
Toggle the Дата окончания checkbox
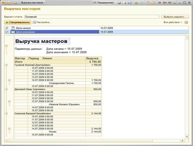pos(7,32)
